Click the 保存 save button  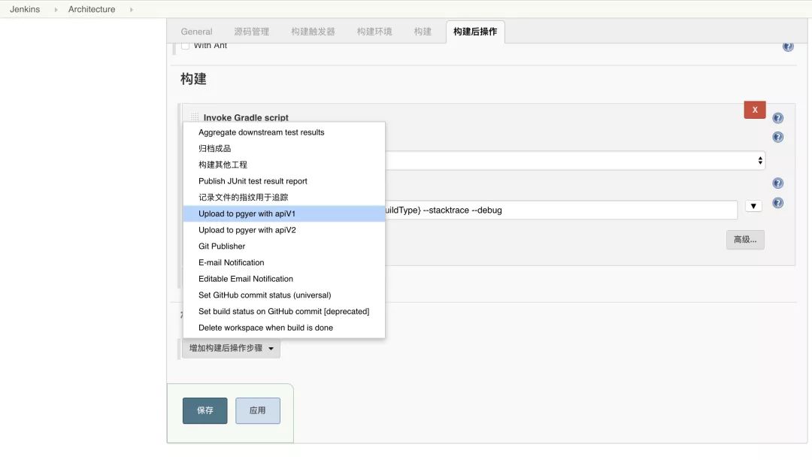205,411
